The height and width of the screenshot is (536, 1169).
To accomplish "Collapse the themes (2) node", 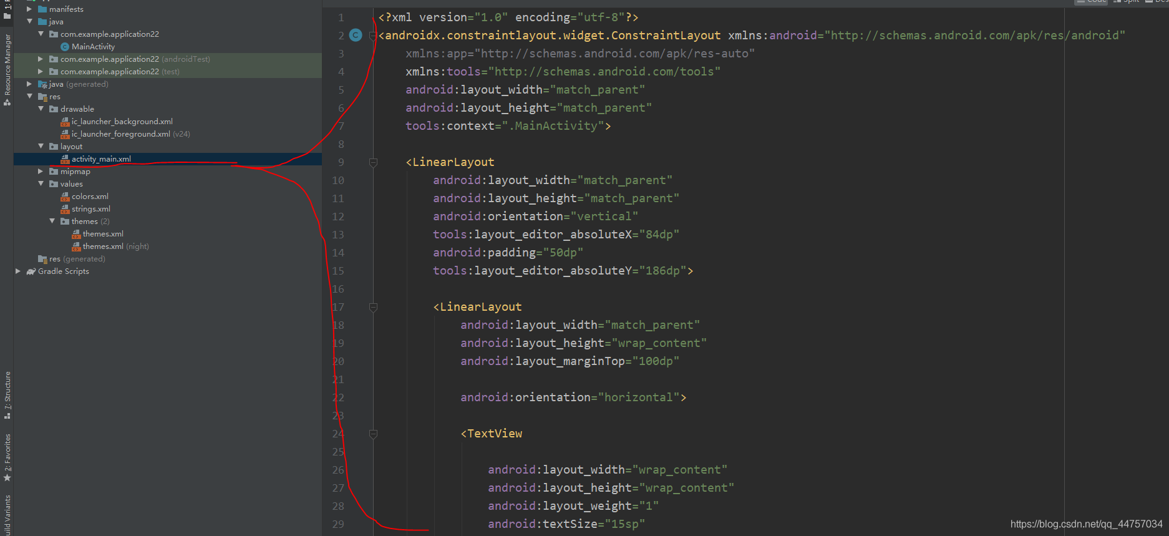I will coord(52,221).
